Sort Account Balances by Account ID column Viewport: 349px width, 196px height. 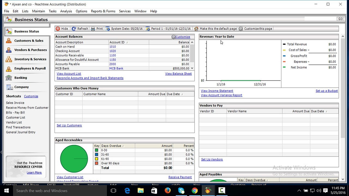click(x=129, y=42)
